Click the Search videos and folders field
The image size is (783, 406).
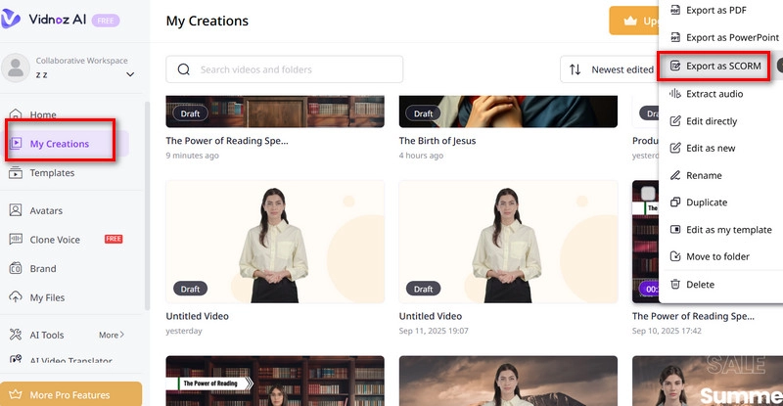(285, 69)
